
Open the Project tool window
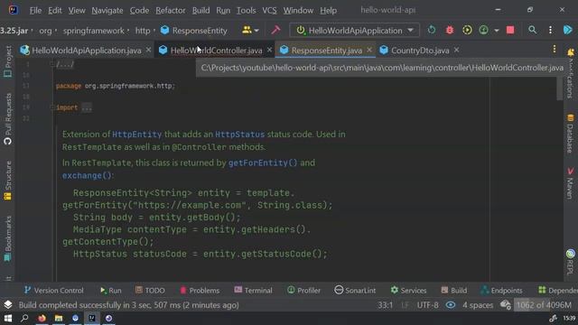coord(8,61)
